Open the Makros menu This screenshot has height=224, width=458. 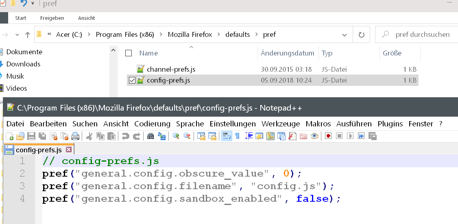click(318, 124)
